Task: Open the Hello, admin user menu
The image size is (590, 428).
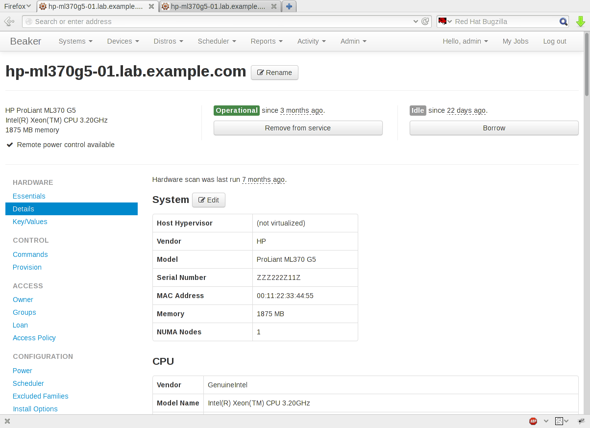Action: 465,41
